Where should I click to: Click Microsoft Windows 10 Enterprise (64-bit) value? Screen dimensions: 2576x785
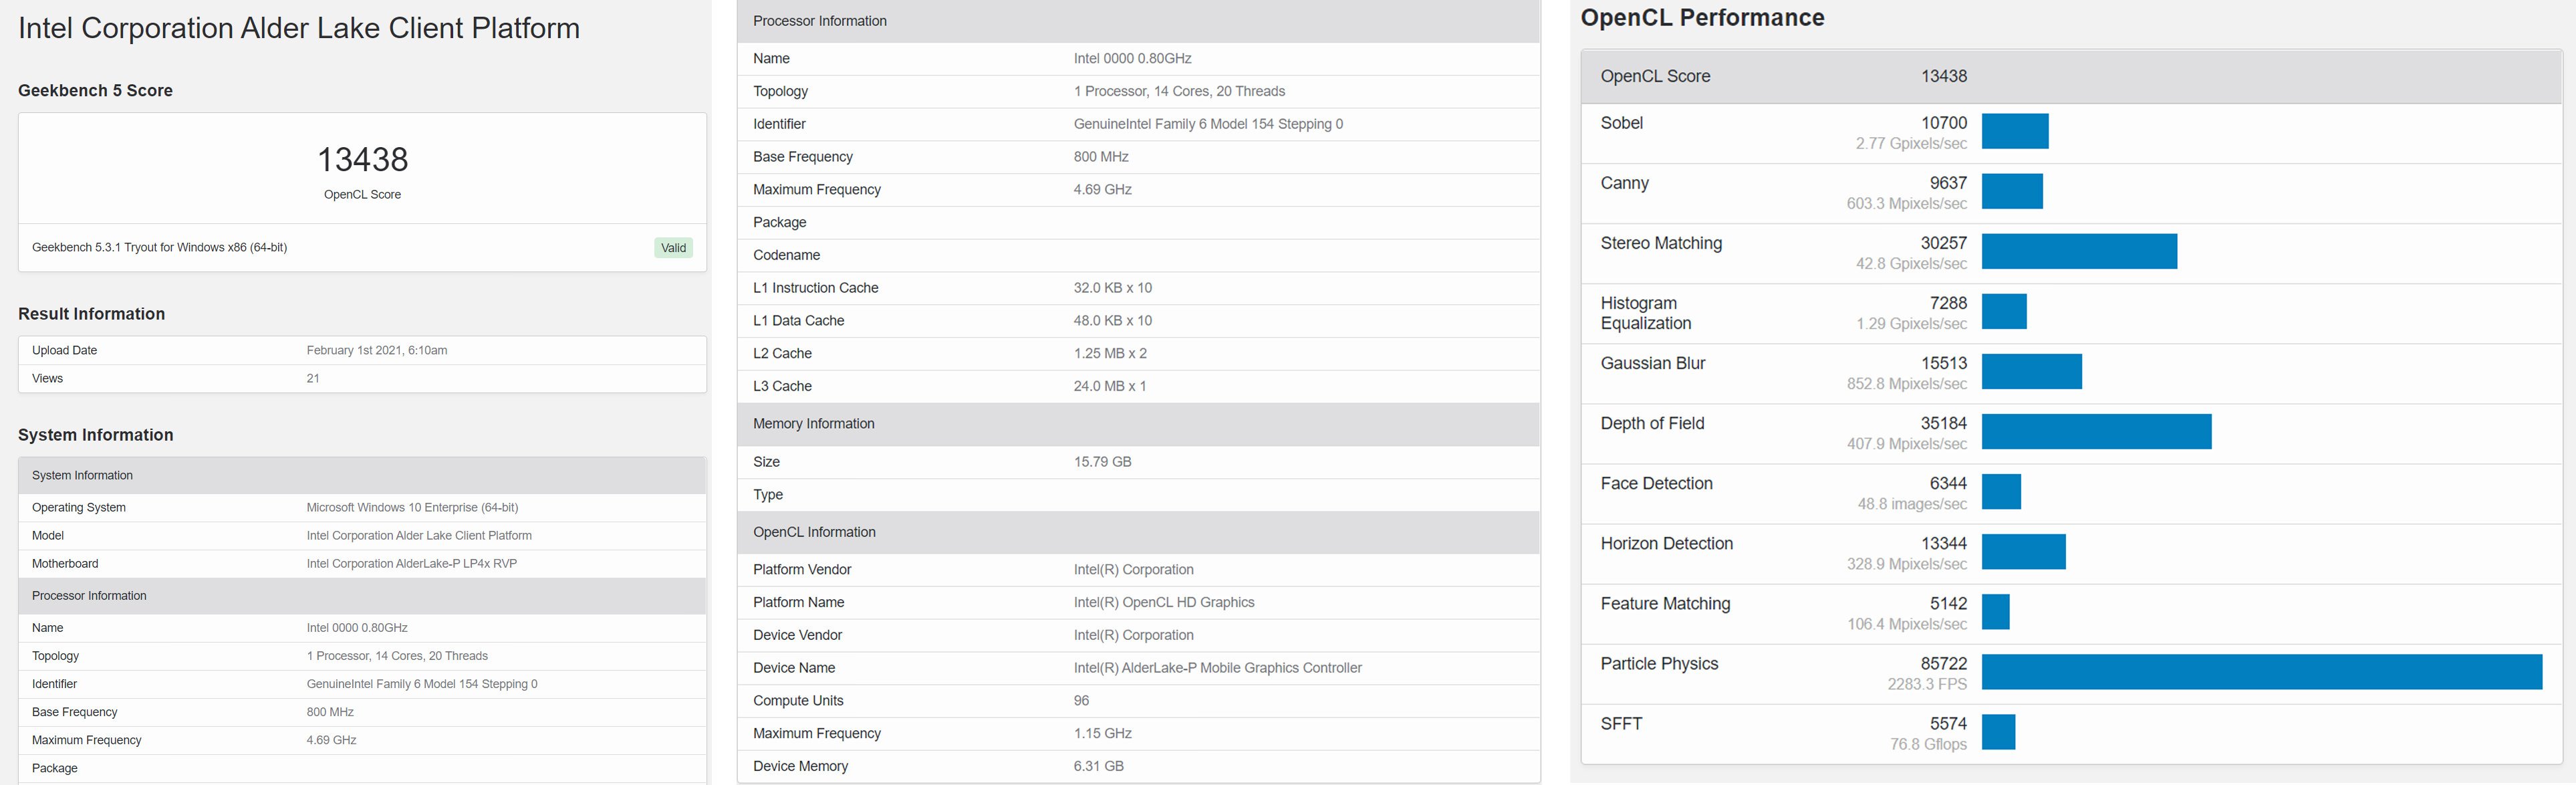[x=412, y=507]
